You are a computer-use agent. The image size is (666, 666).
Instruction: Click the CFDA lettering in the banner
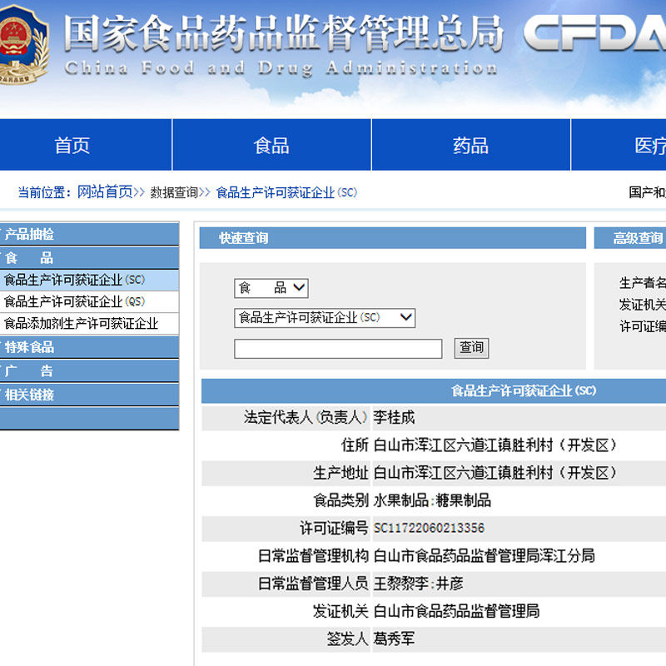pyautogui.click(x=594, y=32)
